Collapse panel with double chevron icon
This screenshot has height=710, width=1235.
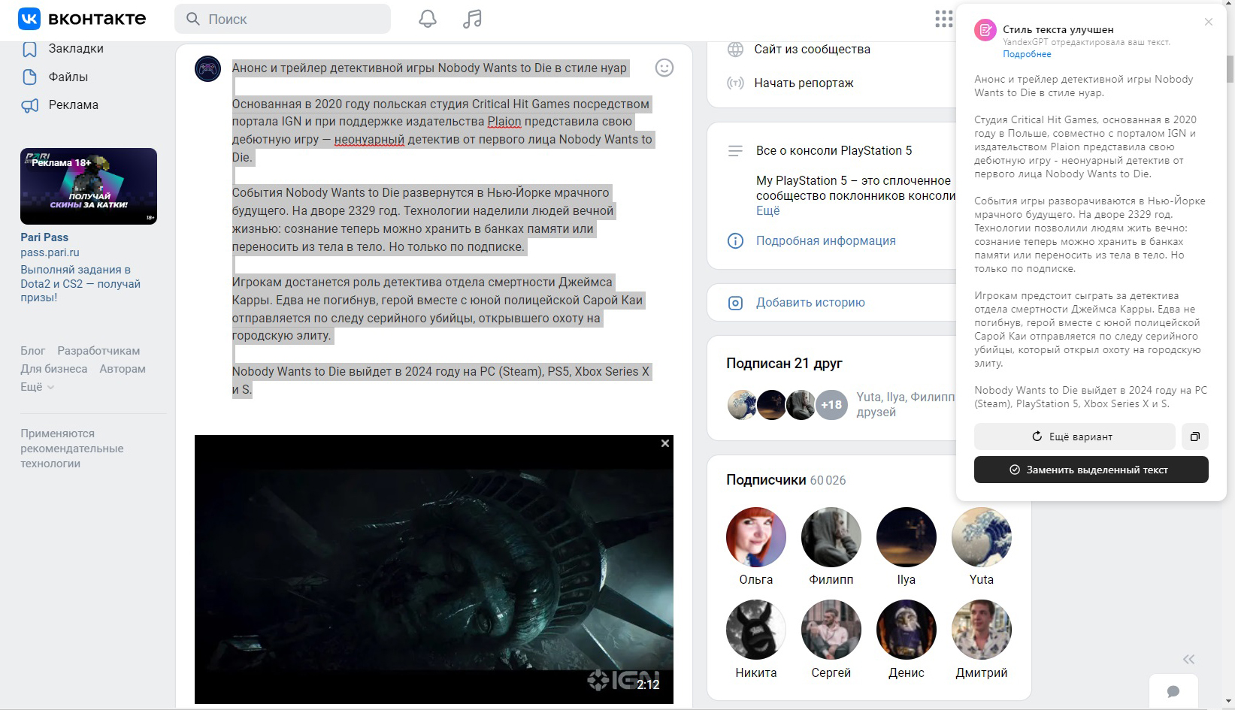pyautogui.click(x=1188, y=660)
